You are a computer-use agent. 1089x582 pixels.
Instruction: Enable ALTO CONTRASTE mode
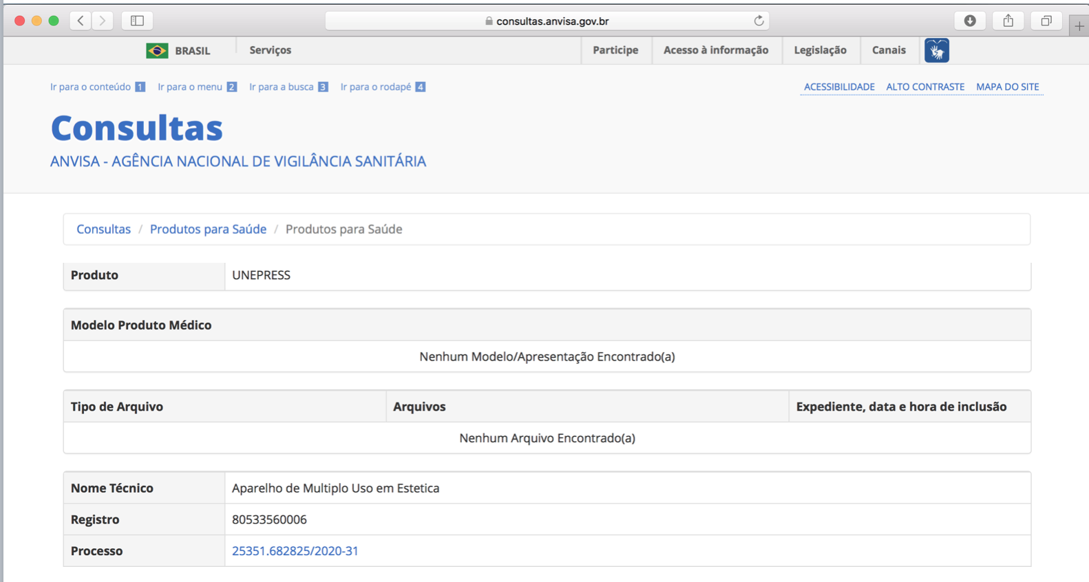click(x=925, y=87)
